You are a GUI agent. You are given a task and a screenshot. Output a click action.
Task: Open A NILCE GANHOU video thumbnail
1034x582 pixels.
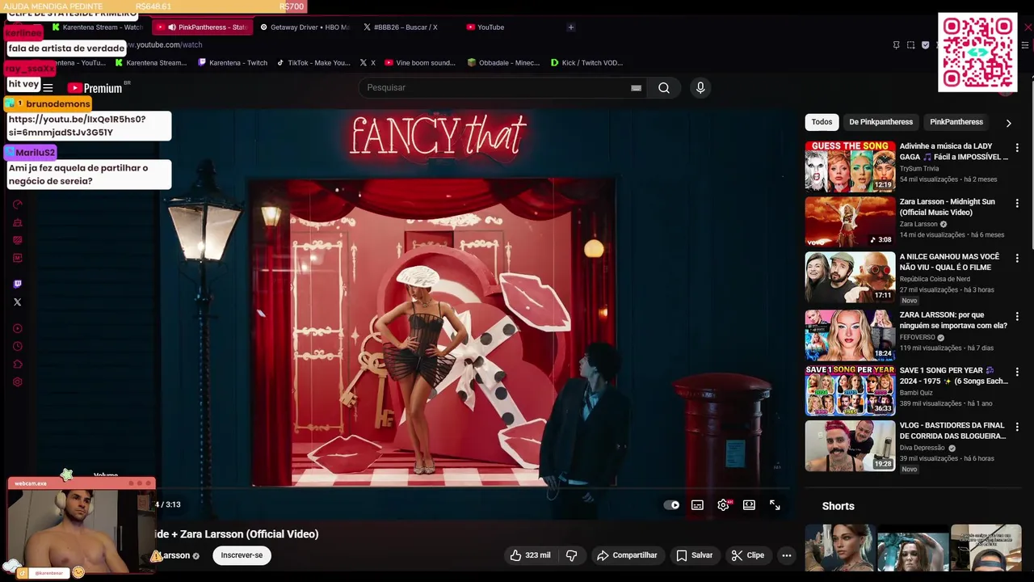(x=850, y=276)
